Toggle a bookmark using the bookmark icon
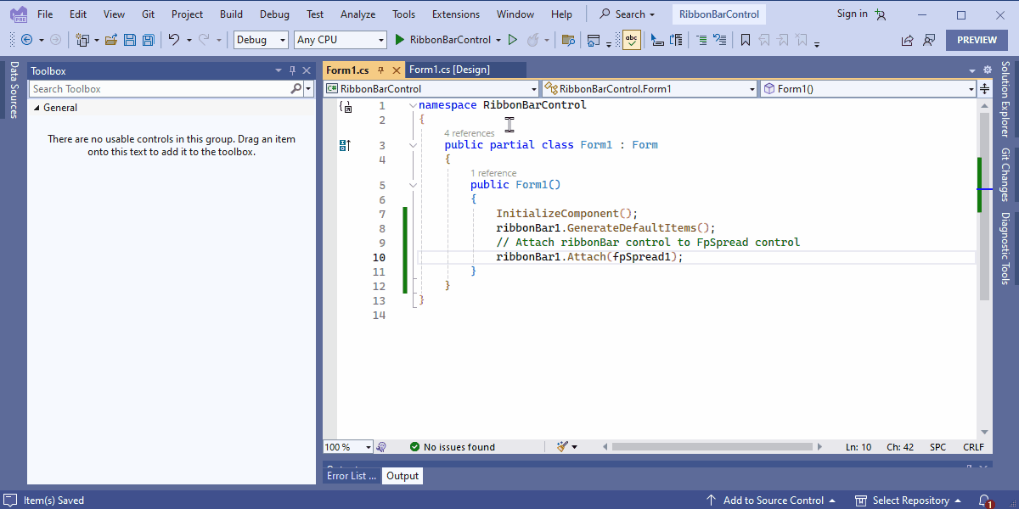This screenshot has width=1019, height=509. coord(745,39)
